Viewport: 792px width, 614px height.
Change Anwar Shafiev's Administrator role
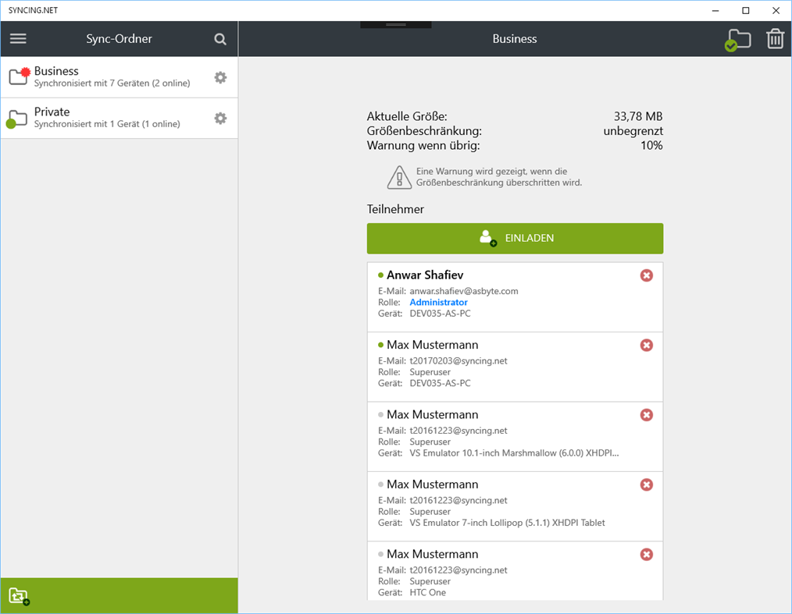pyautogui.click(x=438, y=302)
